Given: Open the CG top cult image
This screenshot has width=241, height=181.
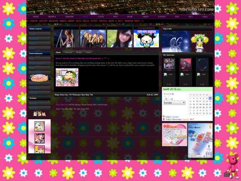Looking at the screenshot, I should click(176, 42).
